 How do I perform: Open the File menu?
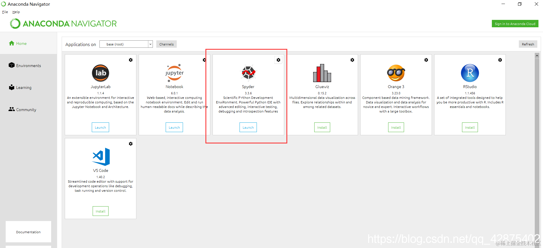[x=5, y=12]
